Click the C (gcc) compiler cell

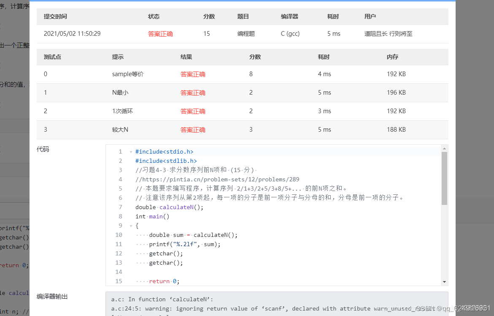[290, 33]
